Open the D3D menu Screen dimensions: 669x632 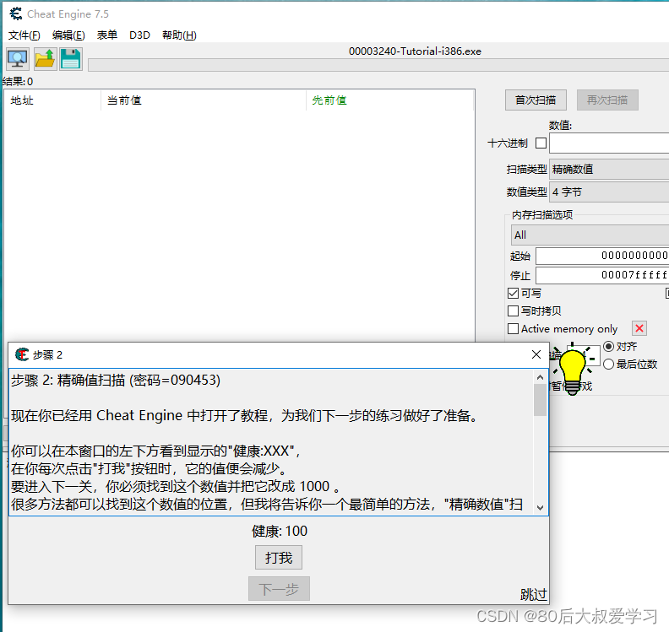pyautogui.click(x=139, y=35)
